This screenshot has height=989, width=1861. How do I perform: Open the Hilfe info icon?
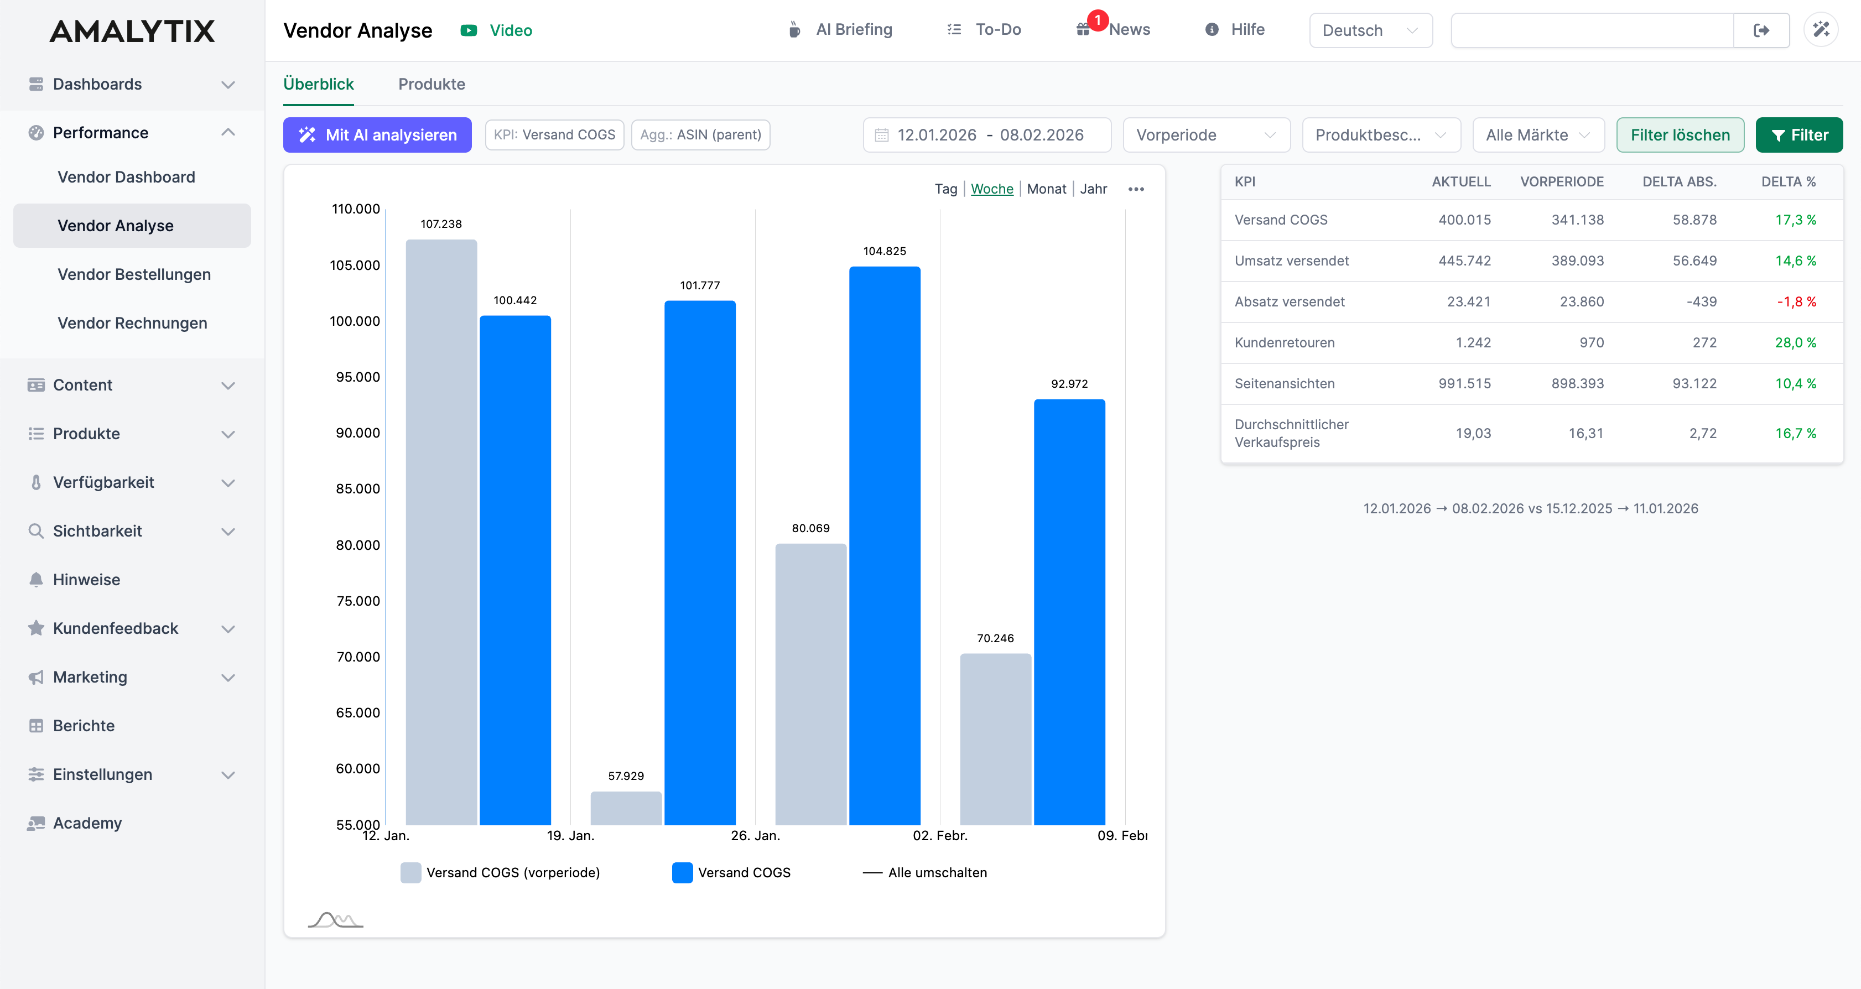pos(1211,30)
